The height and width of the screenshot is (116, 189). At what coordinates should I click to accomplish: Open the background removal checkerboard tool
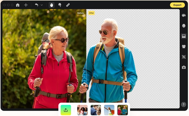[184, 36]
